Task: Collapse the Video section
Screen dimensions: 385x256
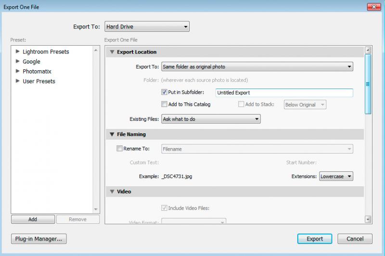Action: click(x=112, y=192)
